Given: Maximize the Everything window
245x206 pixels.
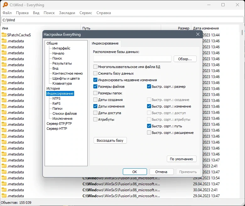Looking at the screenshot, I should pos(223,5).
